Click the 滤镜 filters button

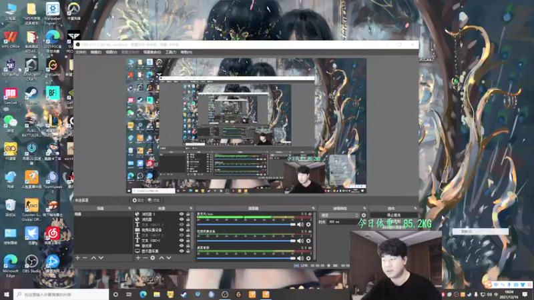coord(154,201)
